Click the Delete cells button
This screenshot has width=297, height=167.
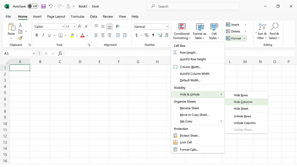pyautogui.click(x=233, y=31)
